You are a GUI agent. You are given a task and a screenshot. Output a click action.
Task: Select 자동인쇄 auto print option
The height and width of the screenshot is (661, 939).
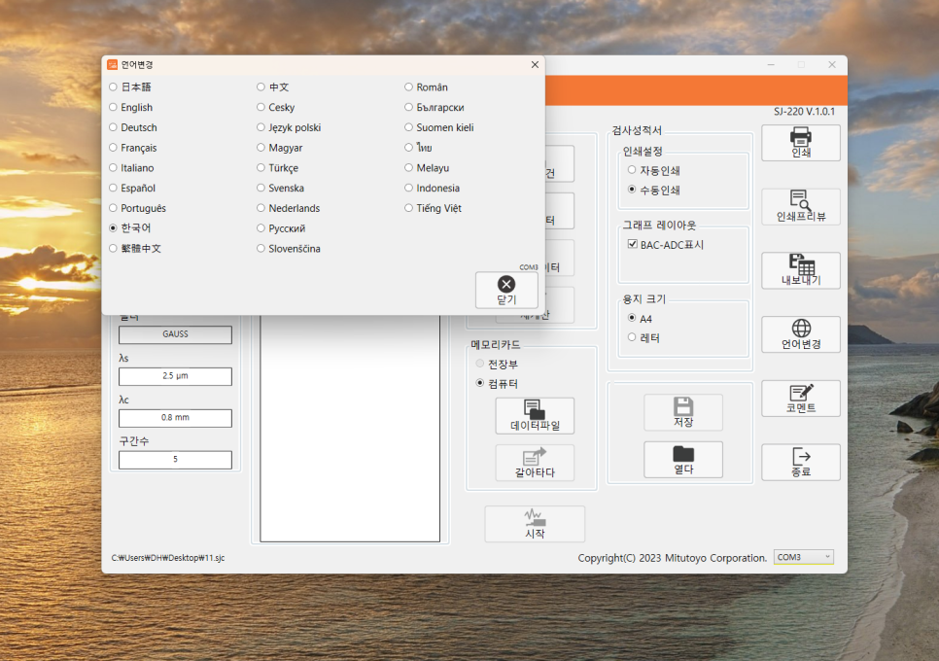click(633, 170)
